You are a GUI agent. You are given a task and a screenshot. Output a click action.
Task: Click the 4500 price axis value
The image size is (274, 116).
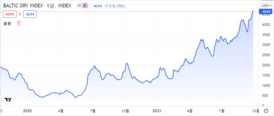pos(266,15)
